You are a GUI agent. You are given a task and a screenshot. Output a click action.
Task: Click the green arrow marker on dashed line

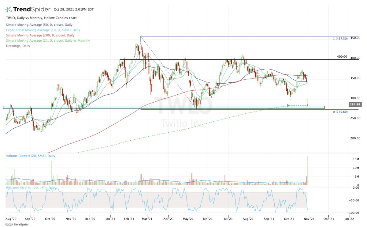[x=288, y=105]
